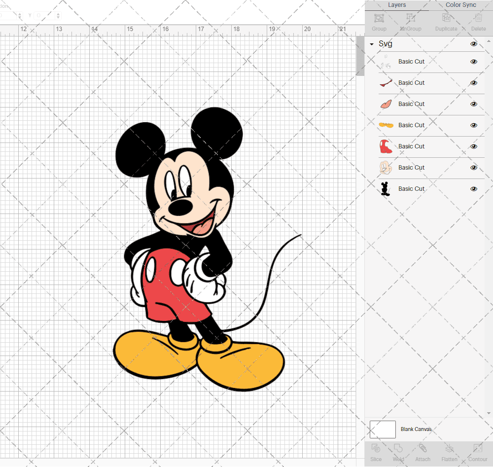Select the beige face layer thumbnail

pyautogui.click(x=386, y=168)
